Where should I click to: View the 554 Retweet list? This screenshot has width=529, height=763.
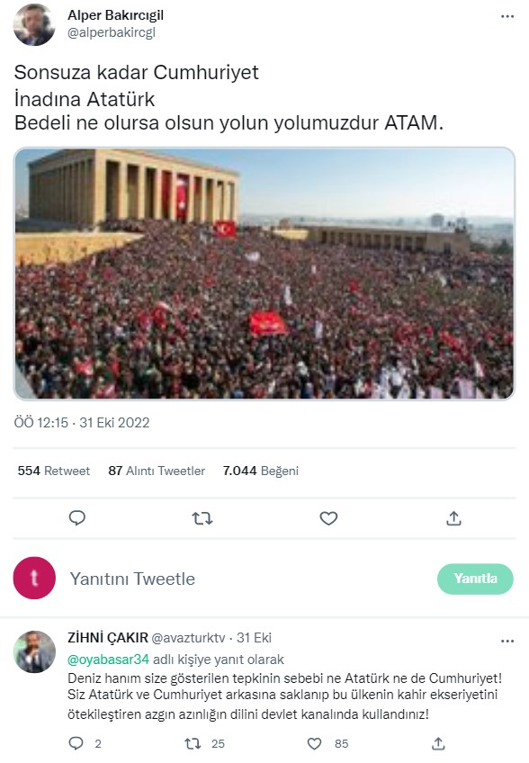click(x=54, y=471)
